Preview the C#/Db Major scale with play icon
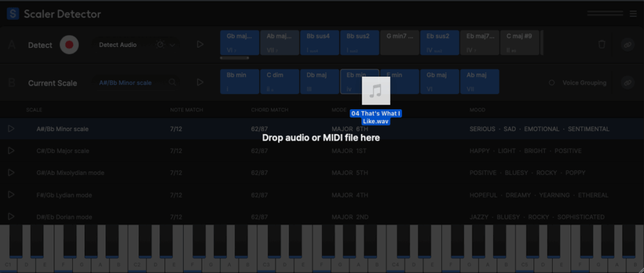 click(11, 151)
